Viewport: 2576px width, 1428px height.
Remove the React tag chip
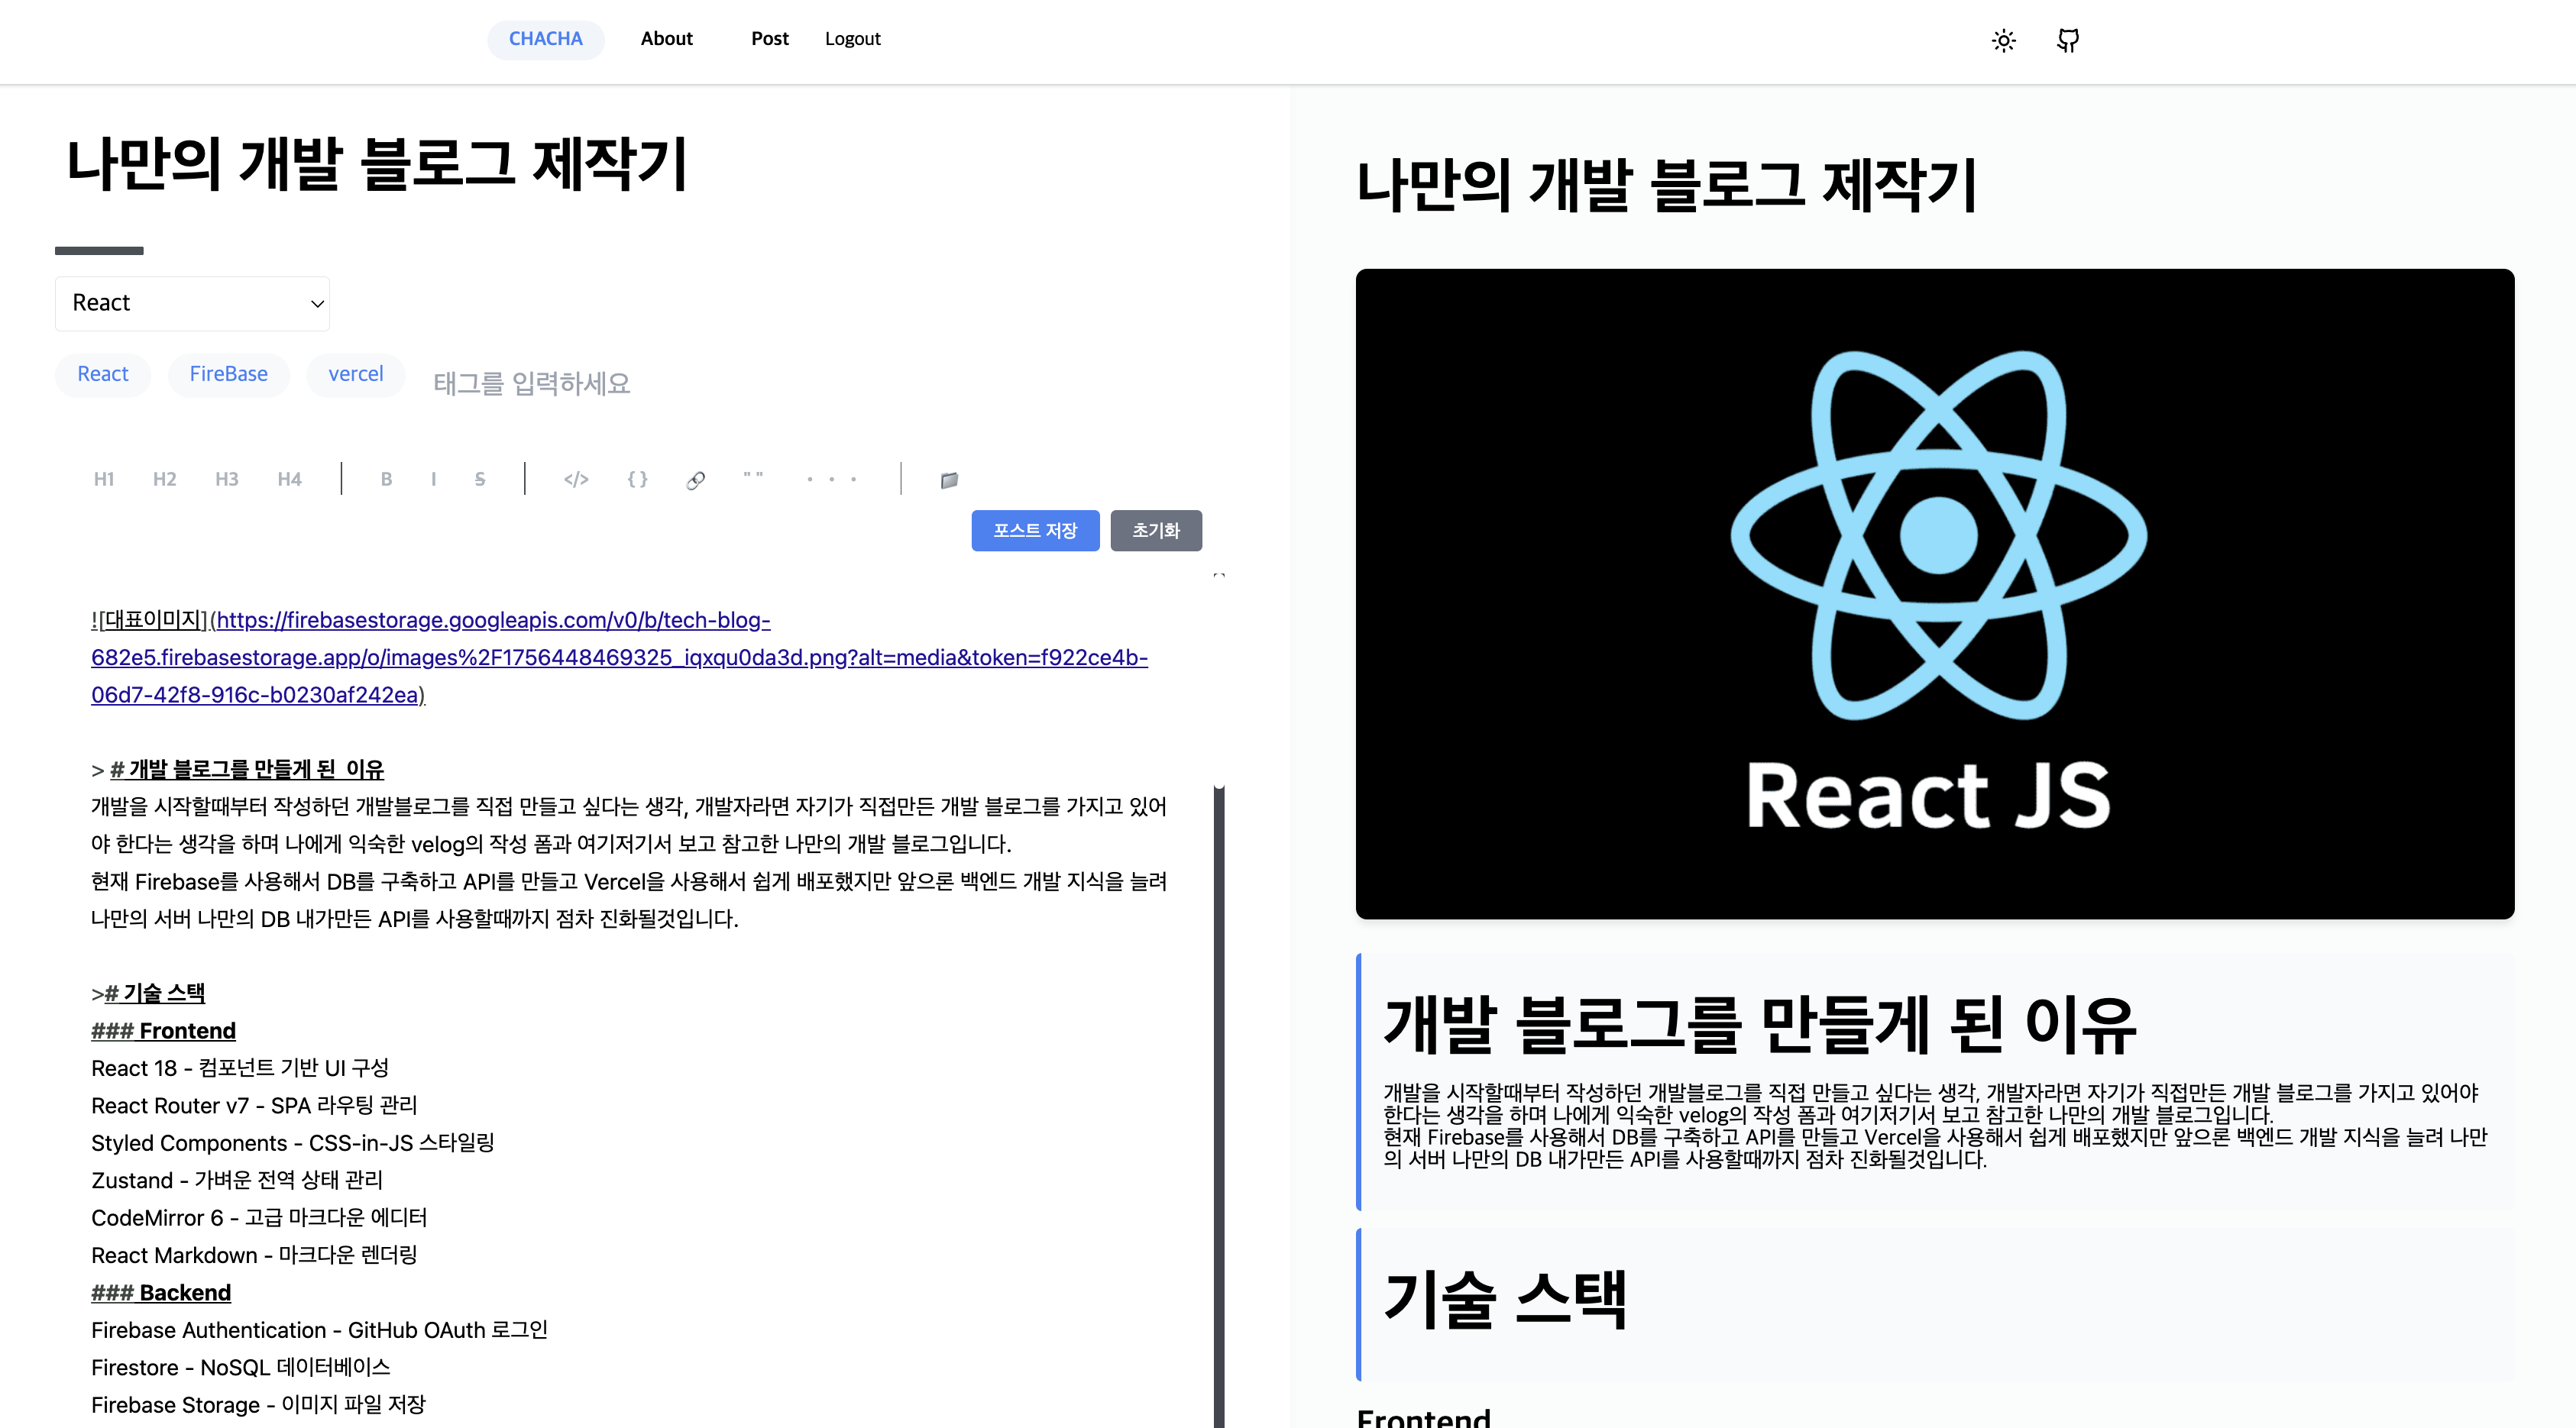pyautogui.click(x=103, y=375)
